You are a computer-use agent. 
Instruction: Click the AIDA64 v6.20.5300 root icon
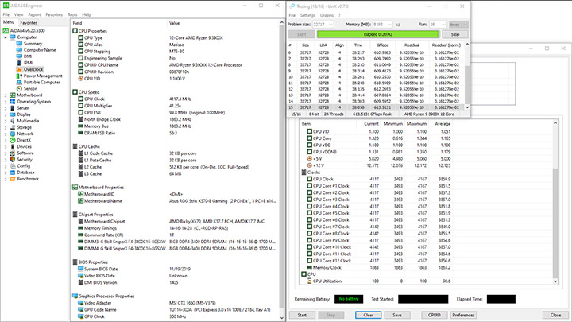6,31
